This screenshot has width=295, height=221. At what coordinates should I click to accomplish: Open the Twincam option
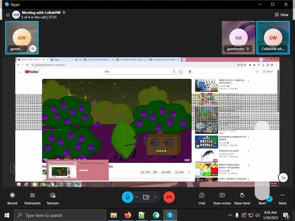point(53,198)
